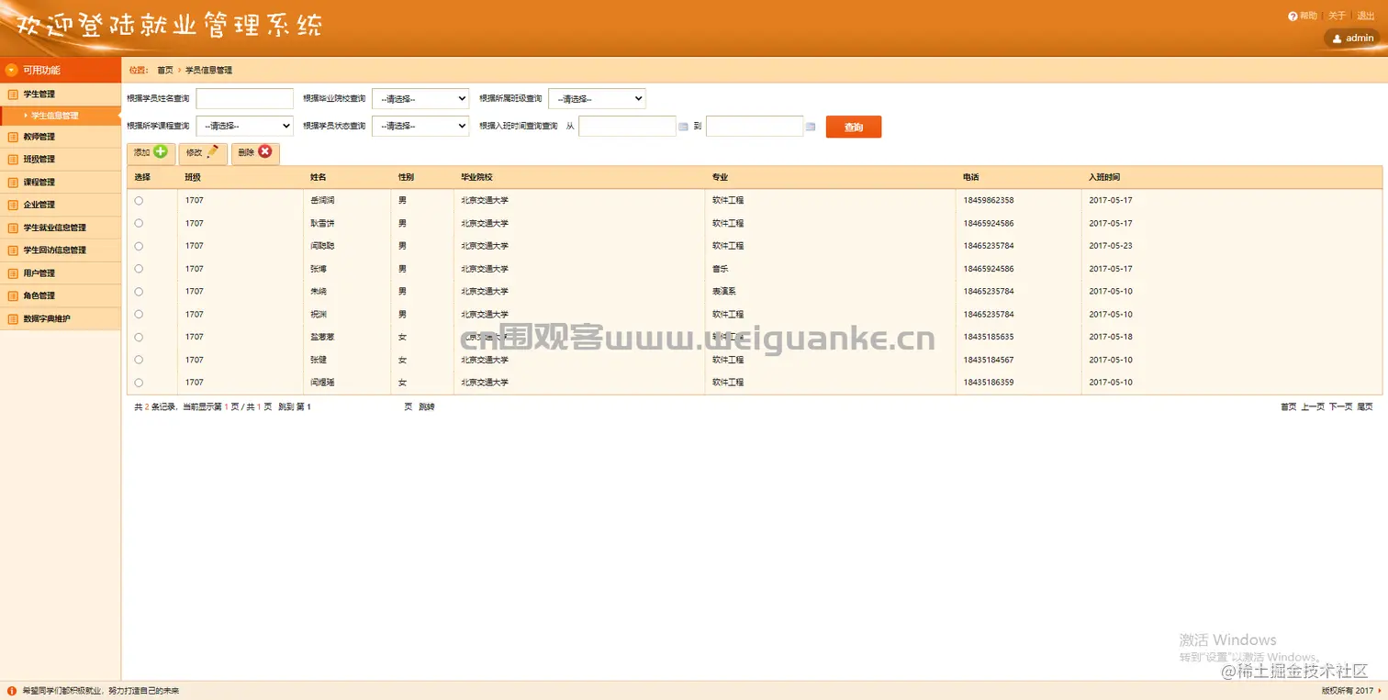Click the admin username label

coord(1360,39)
